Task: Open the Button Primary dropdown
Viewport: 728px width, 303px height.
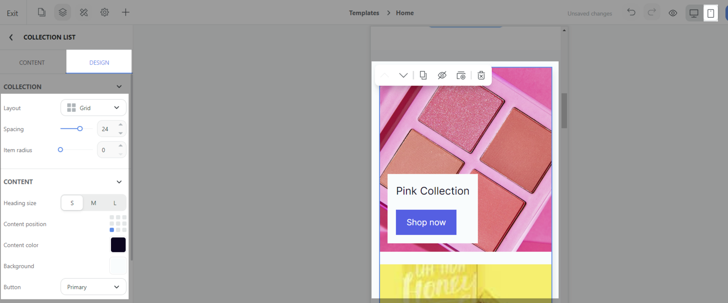Action: (93, 287)
